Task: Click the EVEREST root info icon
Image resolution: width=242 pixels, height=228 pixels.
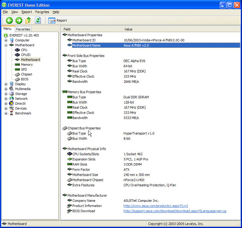Action: [x=6, y=35]
